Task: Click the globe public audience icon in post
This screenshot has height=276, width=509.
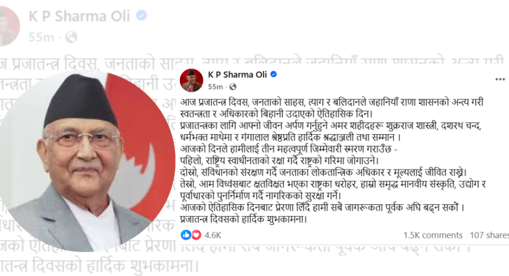Action: 233,87
